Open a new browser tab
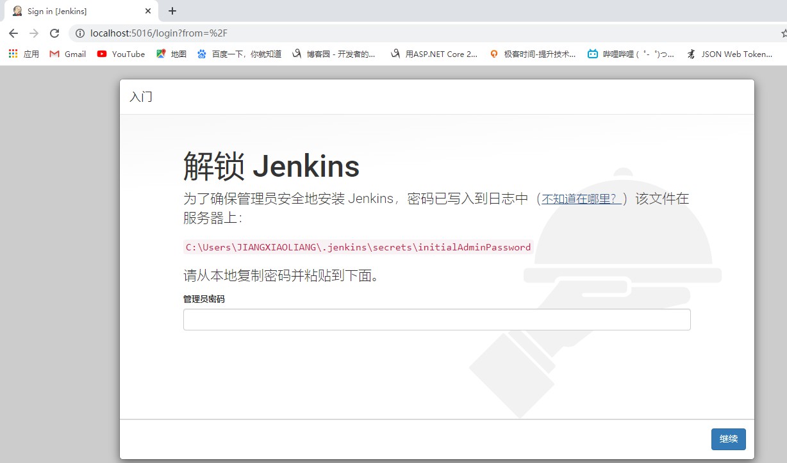Screen dimensions: 787x463 pos(172,11)
